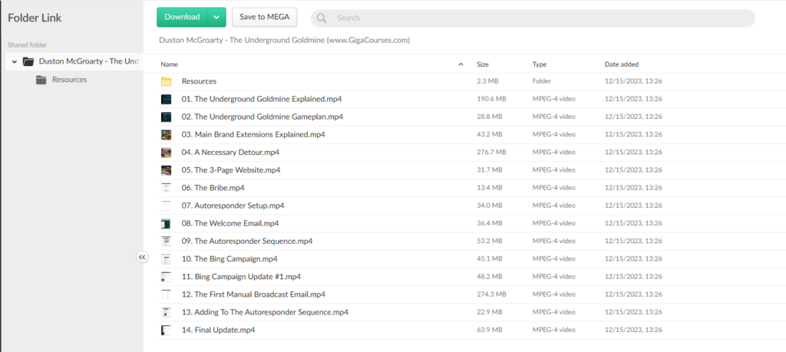
Task: Collapse the left sidebar panel handle
Action: click(x=142, y=258)
